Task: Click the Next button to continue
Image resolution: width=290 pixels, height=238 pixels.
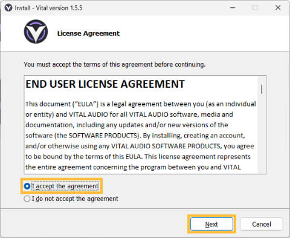Action: [x=211, y=224]
